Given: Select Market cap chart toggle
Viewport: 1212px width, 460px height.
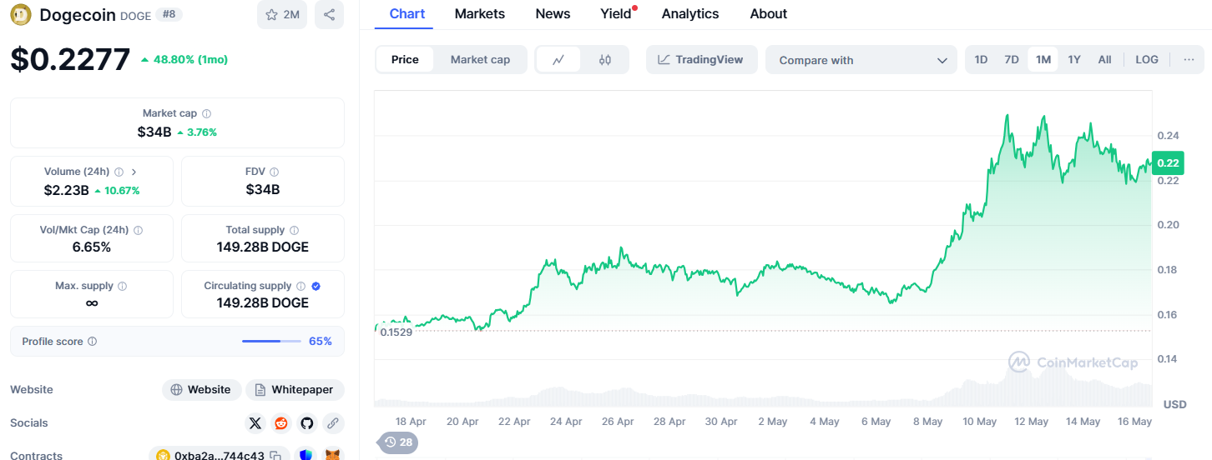Looking at the screenshot, I should 480,60.
